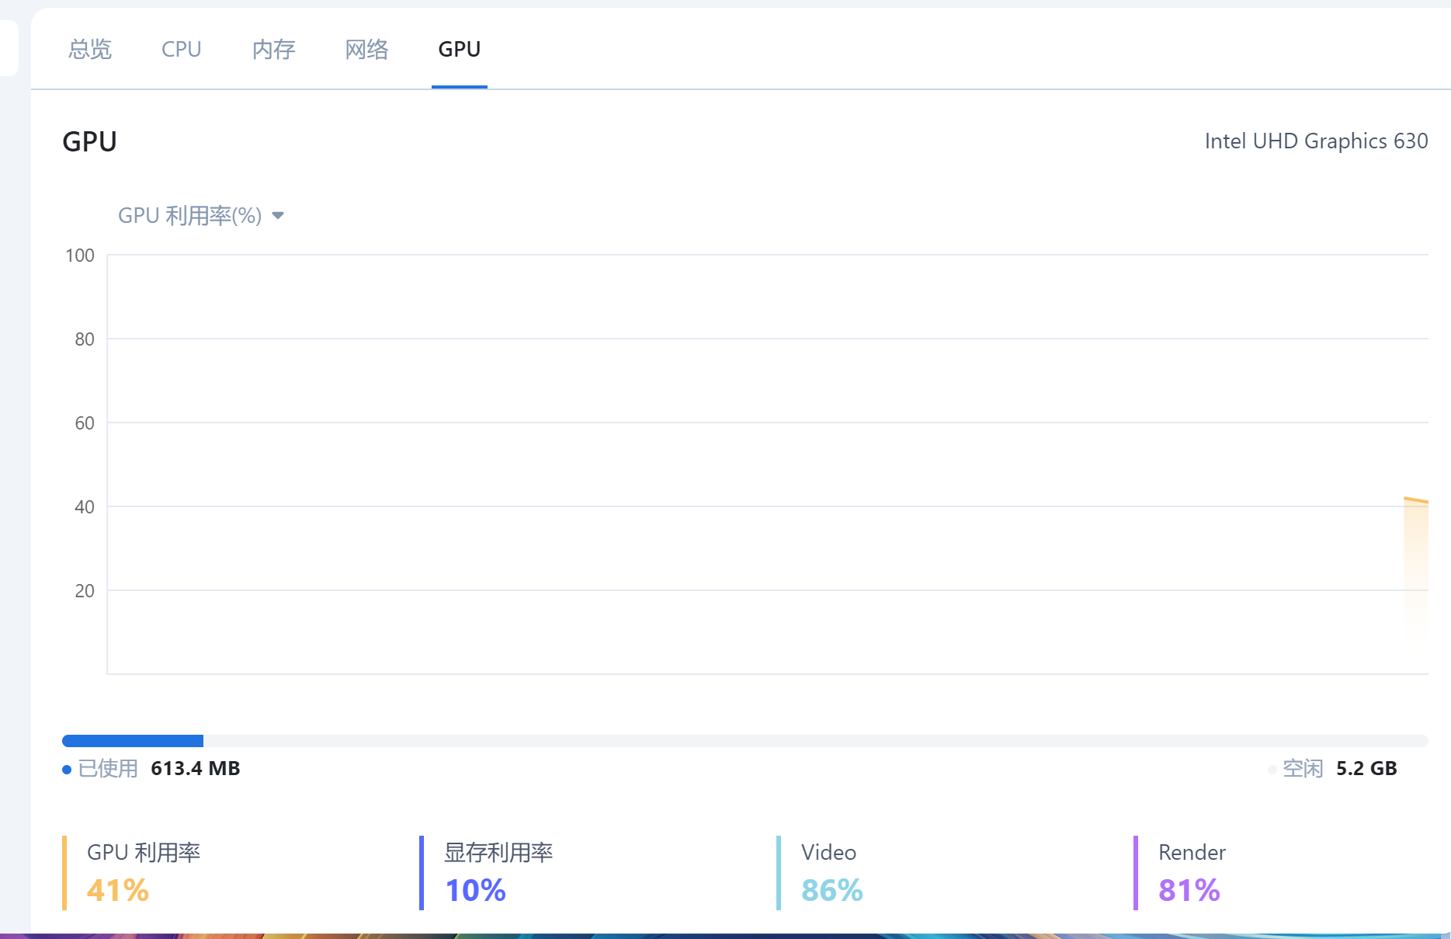Expand the GPU 利用率(%) dropdown
The height and width of the screenshot is (939, 1451).
click(201, 215)
